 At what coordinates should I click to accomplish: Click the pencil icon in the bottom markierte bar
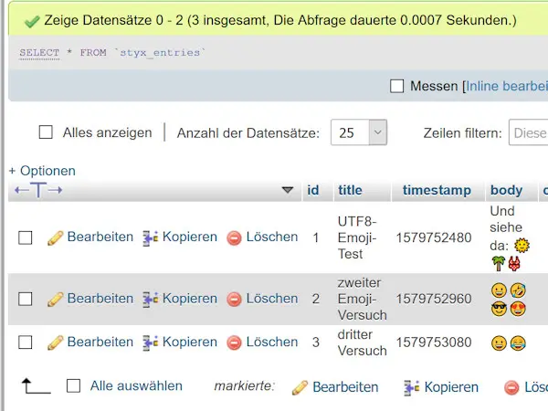[x=300, y=387]
